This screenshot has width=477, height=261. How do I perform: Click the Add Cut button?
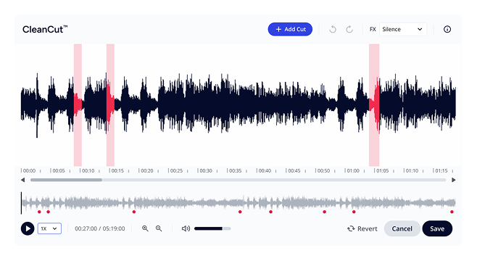point(290,29)
